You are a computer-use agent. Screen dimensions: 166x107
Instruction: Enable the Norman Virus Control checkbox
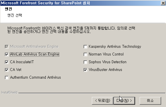[x=85, y=54]
